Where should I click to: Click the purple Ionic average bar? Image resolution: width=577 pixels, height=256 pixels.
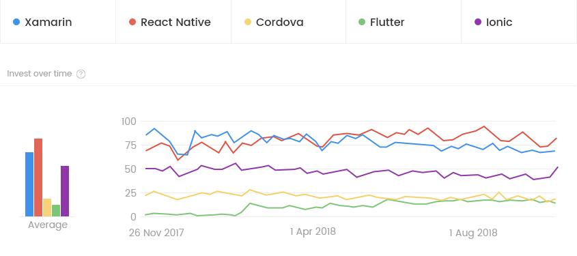click(65, 191)
